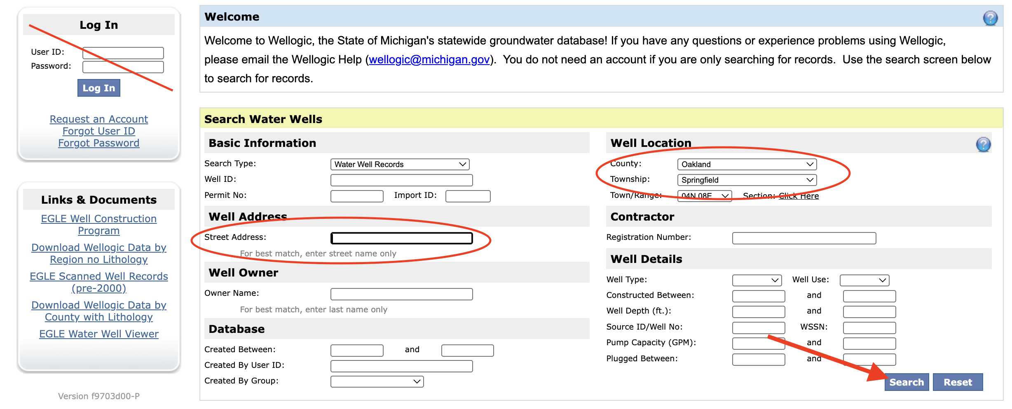The height and width of the screenshot is (409, 1012).
Task: Click the Reset button
Action: tap(958, 382)
